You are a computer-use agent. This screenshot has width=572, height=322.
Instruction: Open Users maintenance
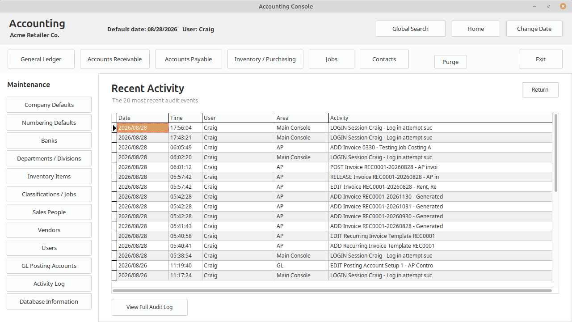pos(49,248)
